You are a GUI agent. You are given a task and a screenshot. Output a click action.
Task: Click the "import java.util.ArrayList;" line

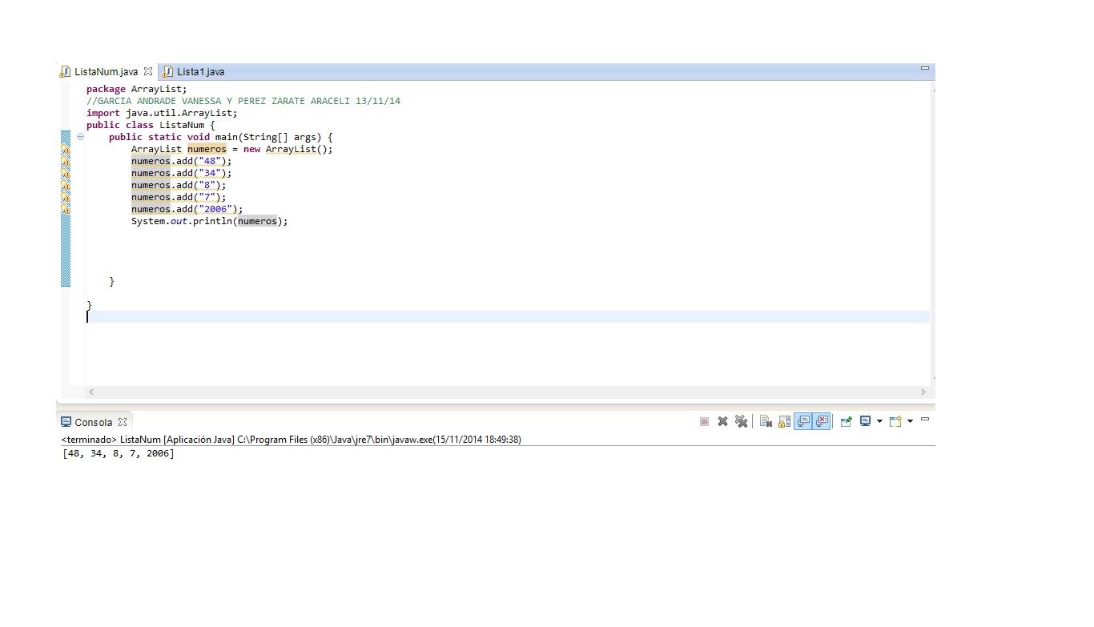click(162, 113)
